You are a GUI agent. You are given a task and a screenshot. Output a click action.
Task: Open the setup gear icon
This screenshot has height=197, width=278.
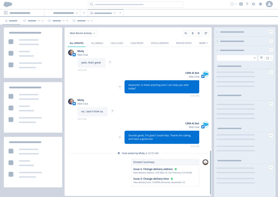pos(253,4)
